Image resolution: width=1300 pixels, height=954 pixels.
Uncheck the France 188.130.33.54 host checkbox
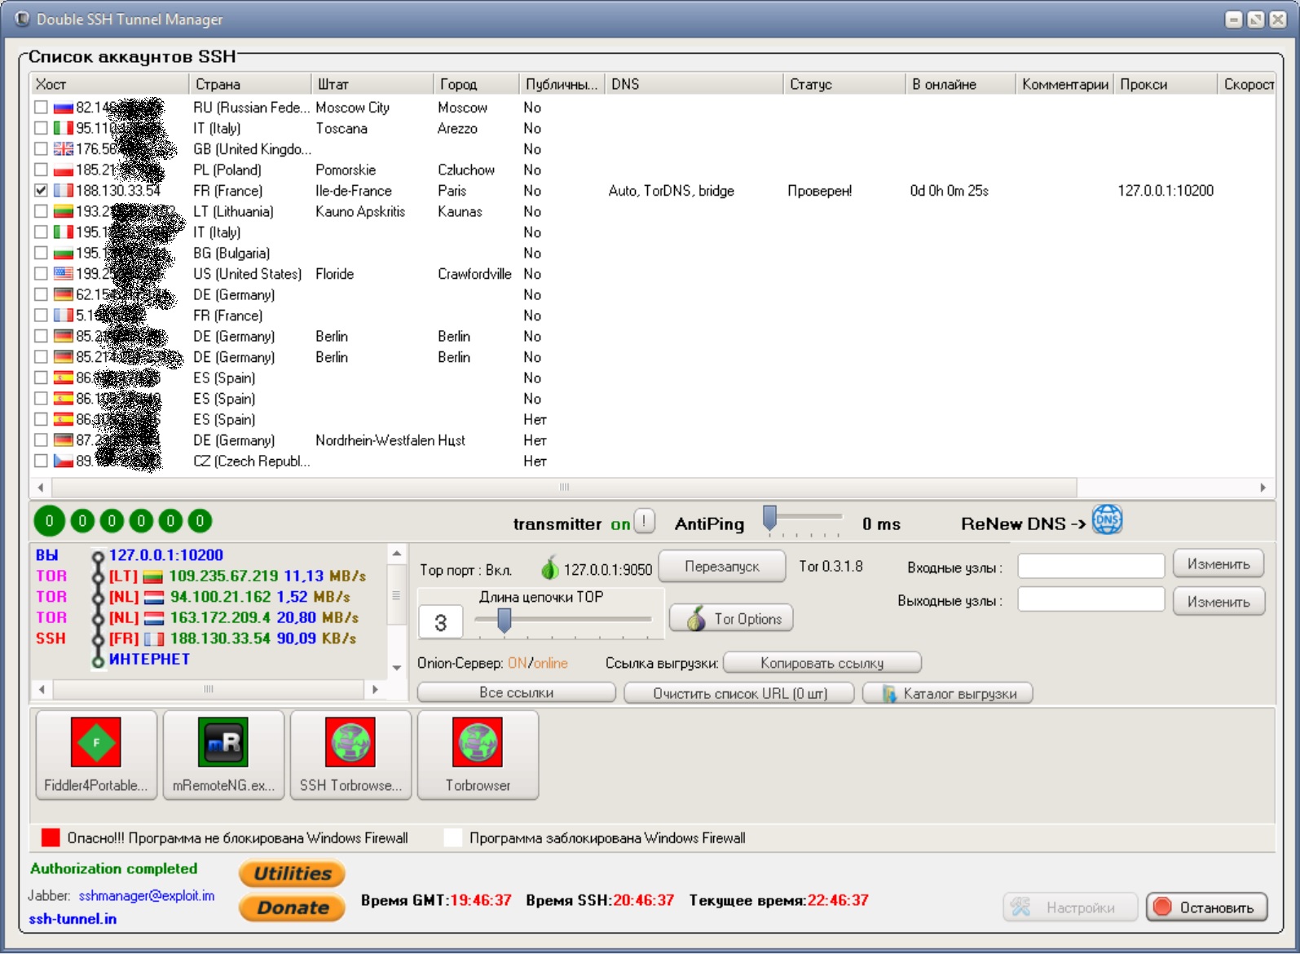(x=41, y=191)
